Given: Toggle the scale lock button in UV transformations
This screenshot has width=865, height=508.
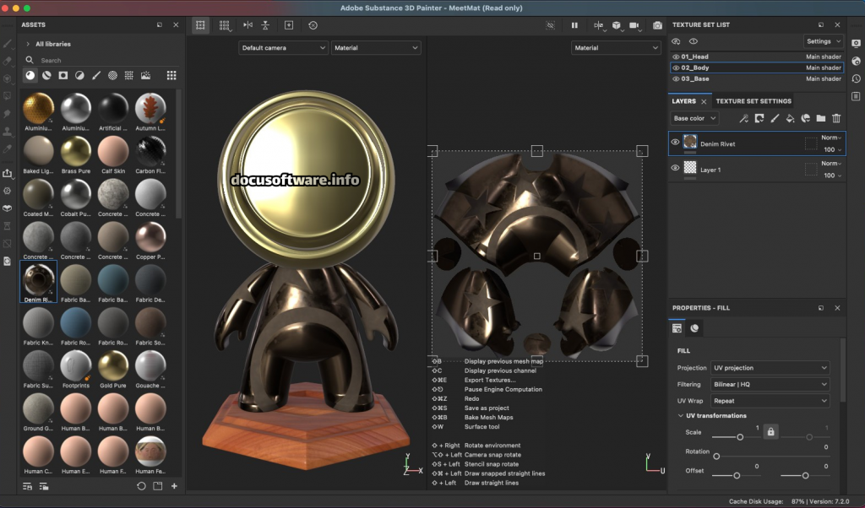Looking at the screenshot, I should tap(770, 432).
